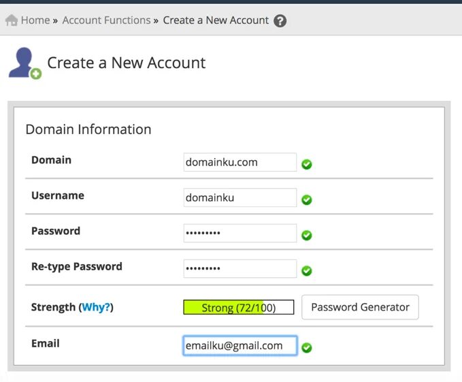The height and width of the screenshot is (382, 462).
Task: Open the Why? strength link
Action: (x=96, y=307)
